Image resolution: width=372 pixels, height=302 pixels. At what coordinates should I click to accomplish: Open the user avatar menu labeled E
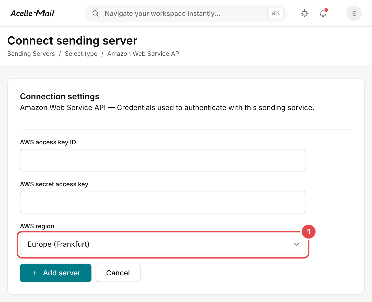(x=354, y=13)
